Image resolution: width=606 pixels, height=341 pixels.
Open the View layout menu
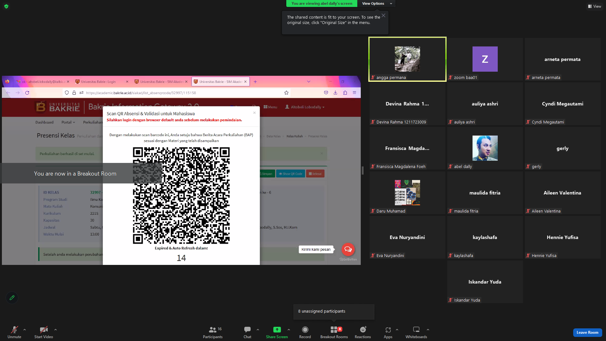click(594, 6)
